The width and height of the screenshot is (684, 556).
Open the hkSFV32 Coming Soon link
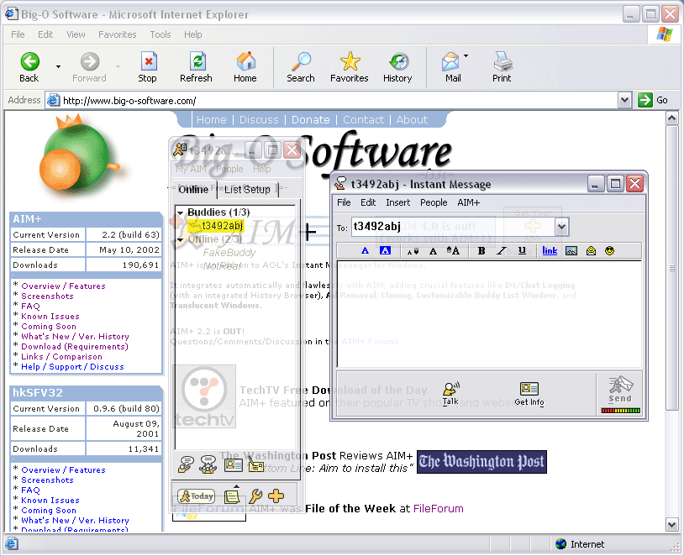point(49,510)
